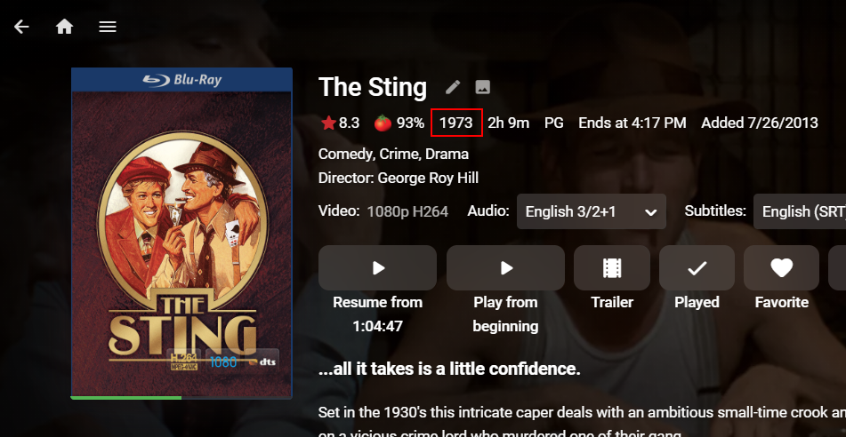
Task: Open the Drama genre link
Action: 447,155
